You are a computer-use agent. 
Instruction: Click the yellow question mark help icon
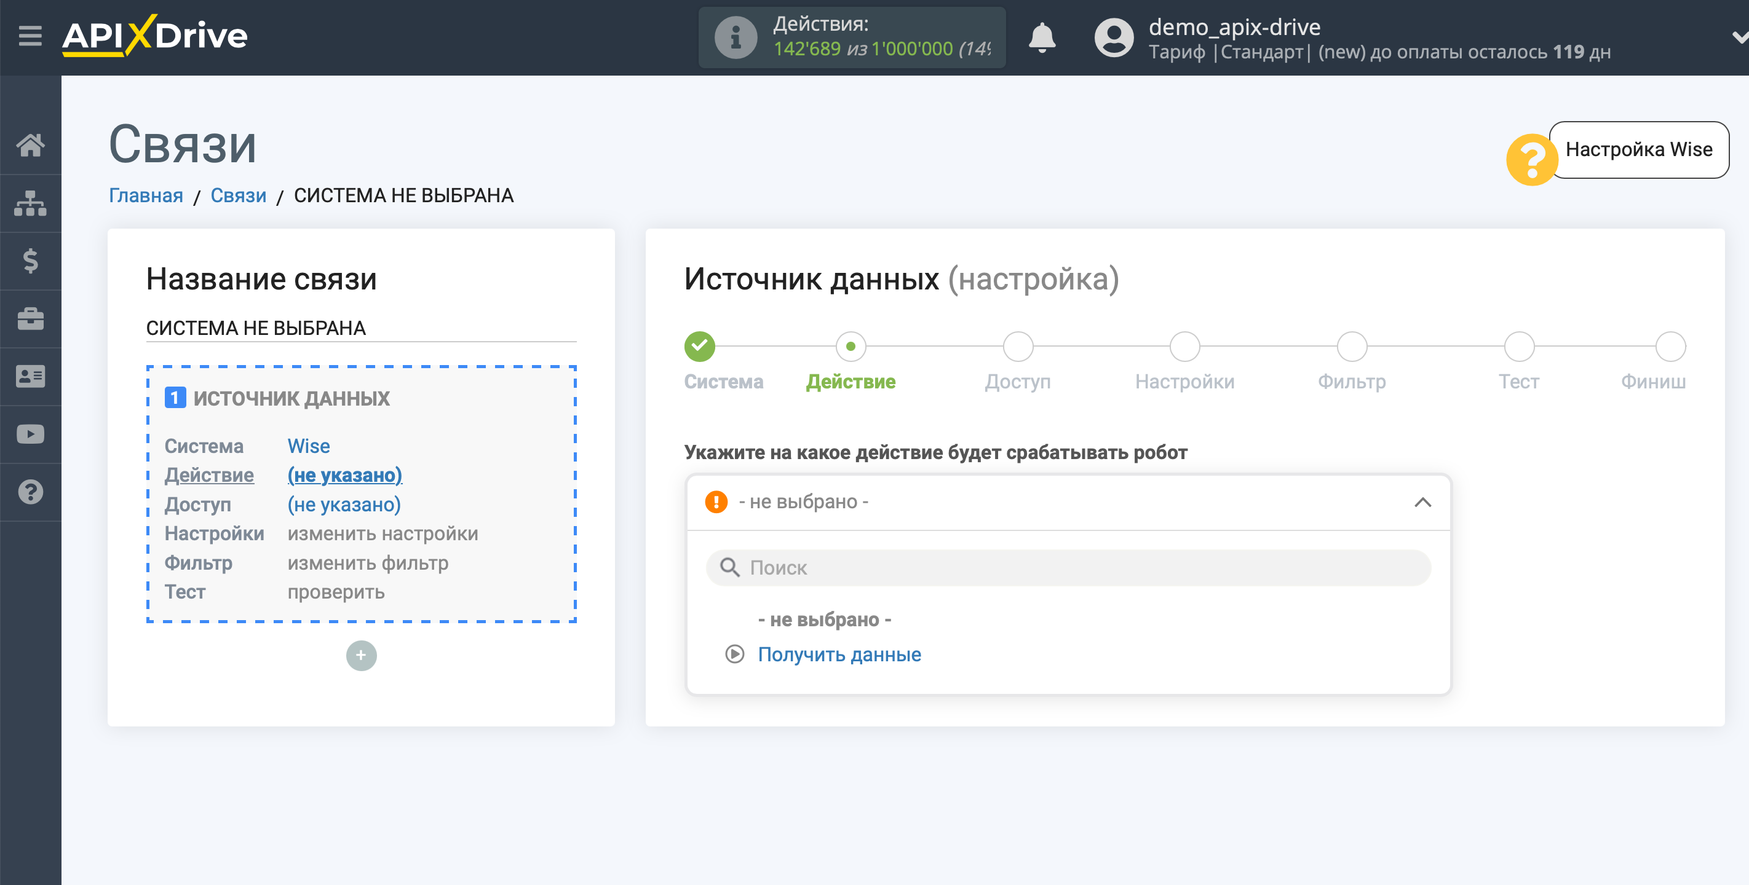[x=1531, y=159]
